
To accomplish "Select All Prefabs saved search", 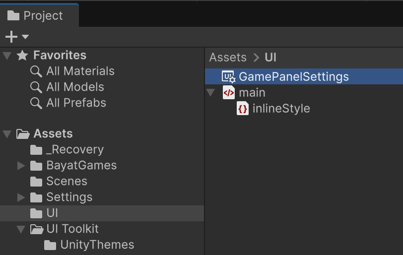I will coord(76,103).
